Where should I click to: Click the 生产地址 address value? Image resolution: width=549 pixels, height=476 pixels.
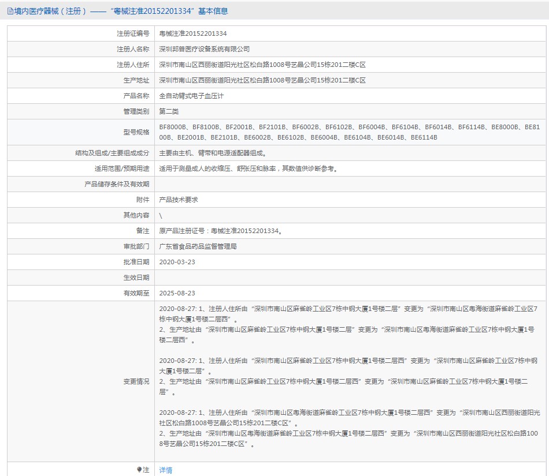pos(262,80)
